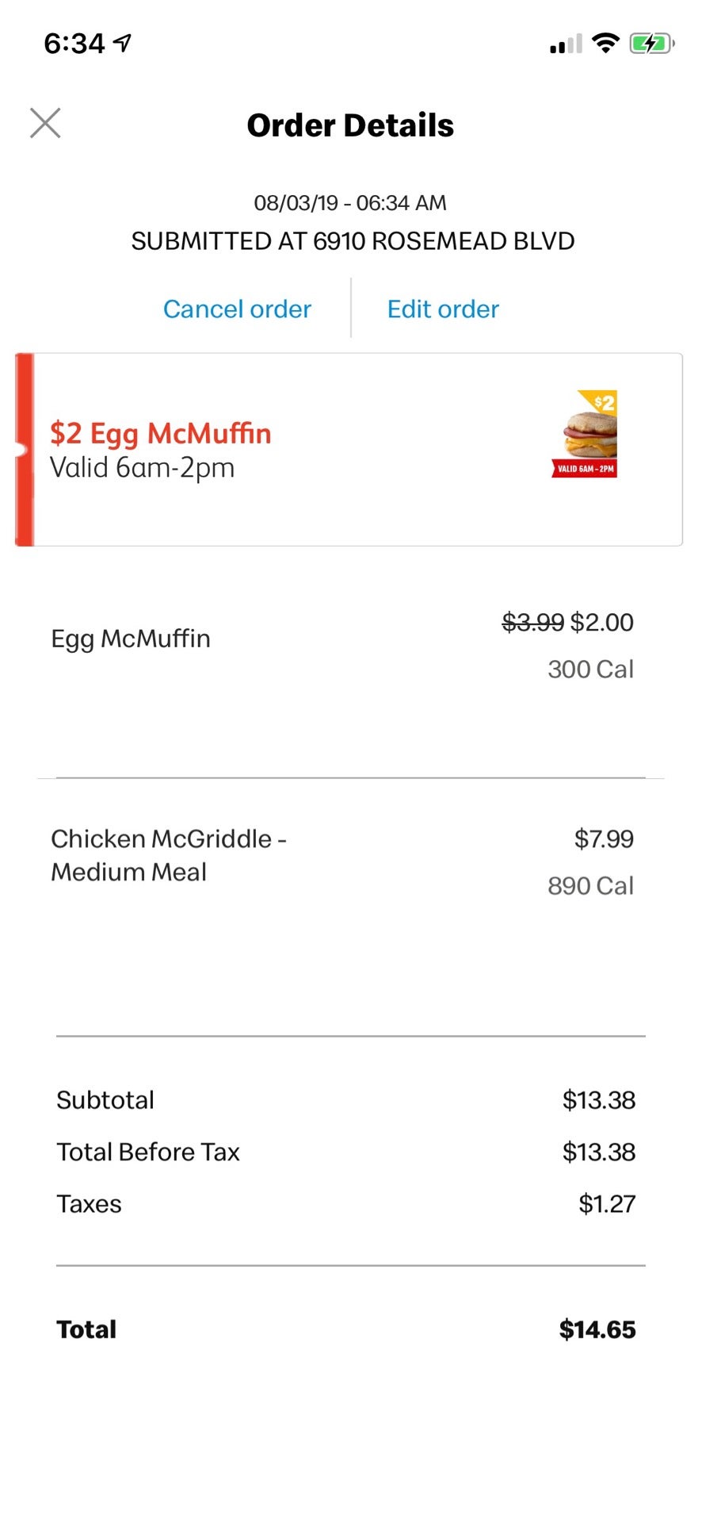Tap the submitted Rosemead Blvd address

coord(353,241)
